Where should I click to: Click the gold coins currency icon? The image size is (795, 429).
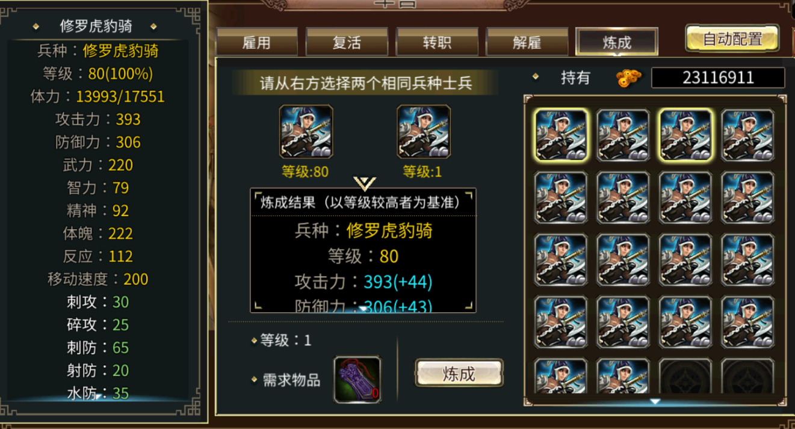click(630, 77)
